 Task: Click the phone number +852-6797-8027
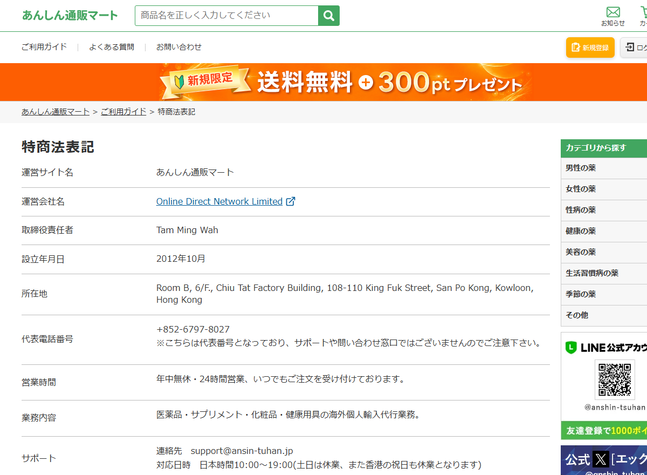[x=193, y=329]
